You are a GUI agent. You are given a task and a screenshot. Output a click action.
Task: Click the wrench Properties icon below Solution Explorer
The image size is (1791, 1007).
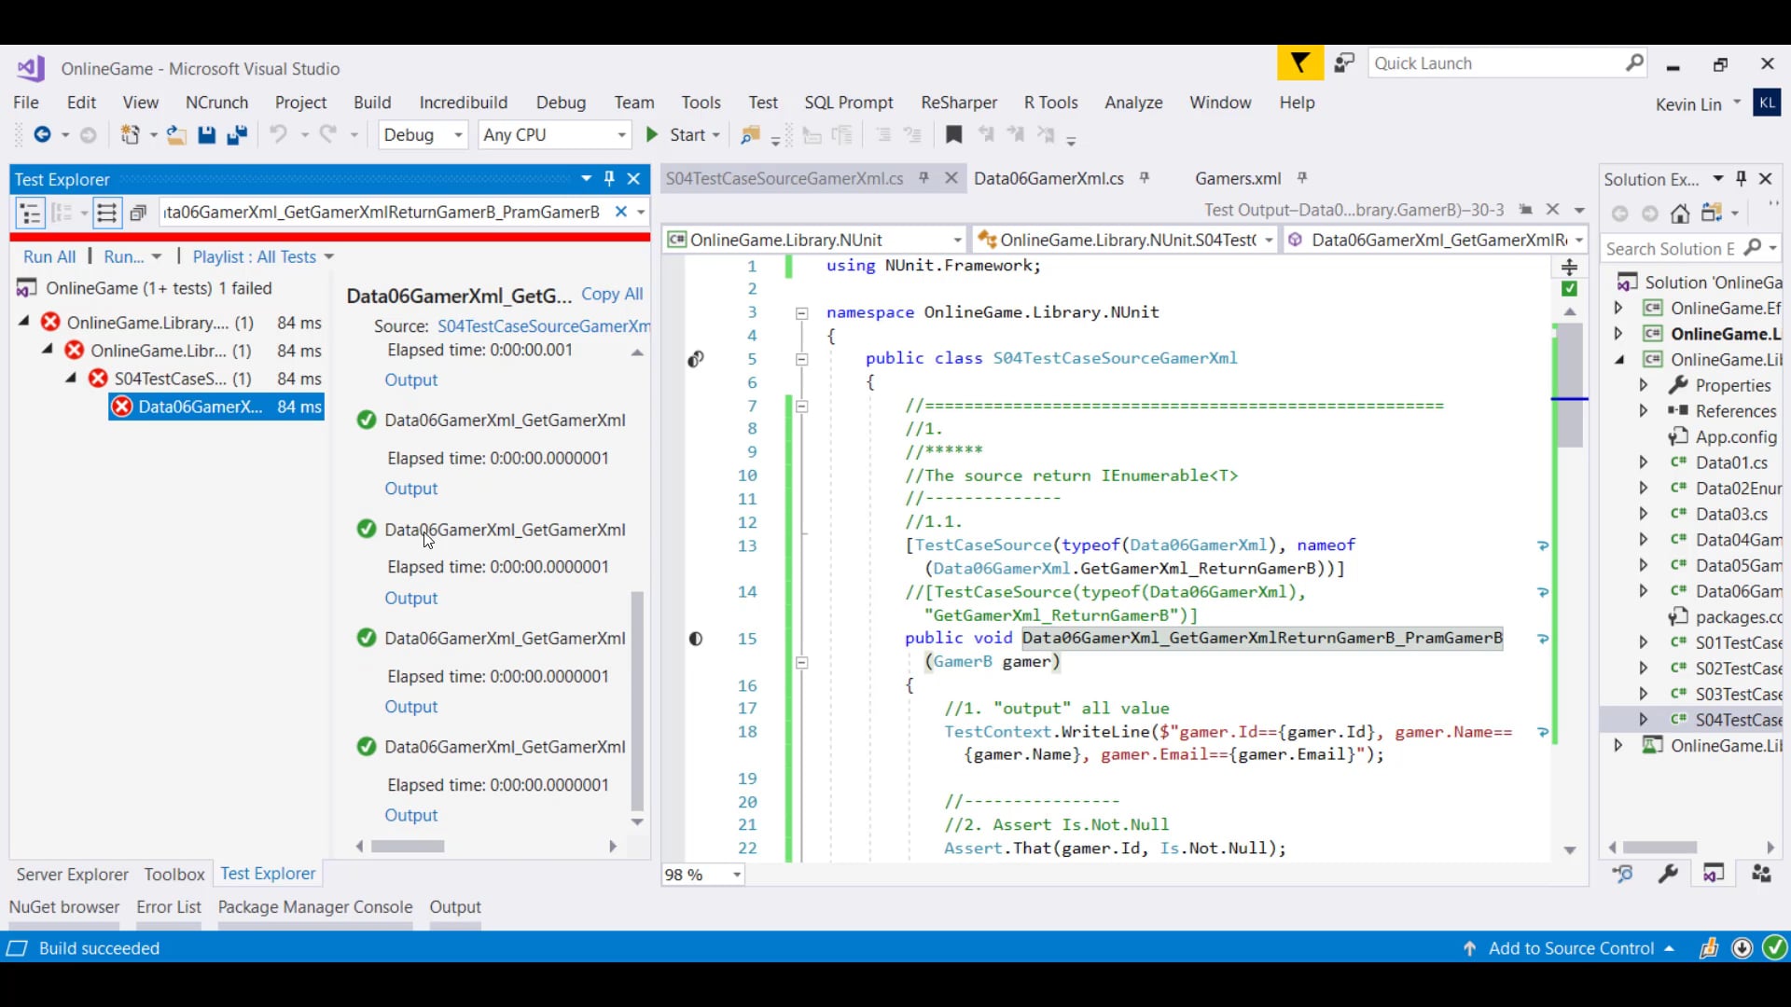[x=1668, y=875]
